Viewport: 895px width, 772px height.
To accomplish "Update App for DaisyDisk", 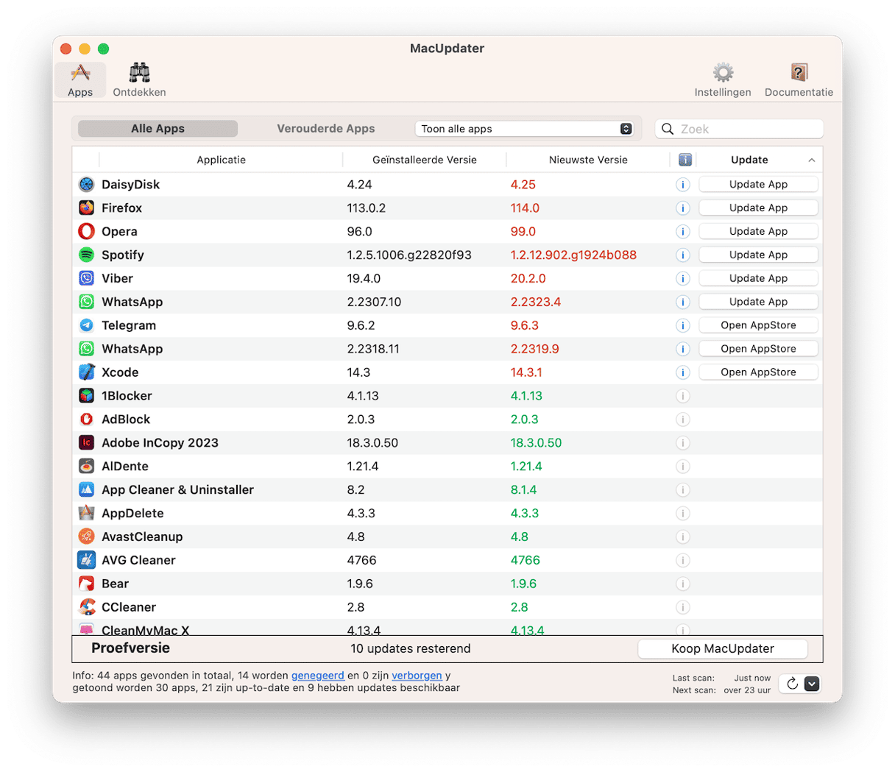I will click(x=758, y=185).
